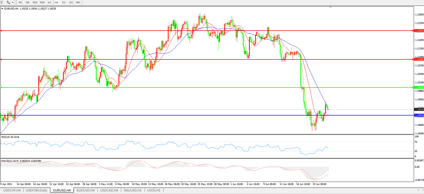This screenshot has width=424, height=194.
Task: Click the green 1.20010 line price tag
Action: (x=419, y=87)
